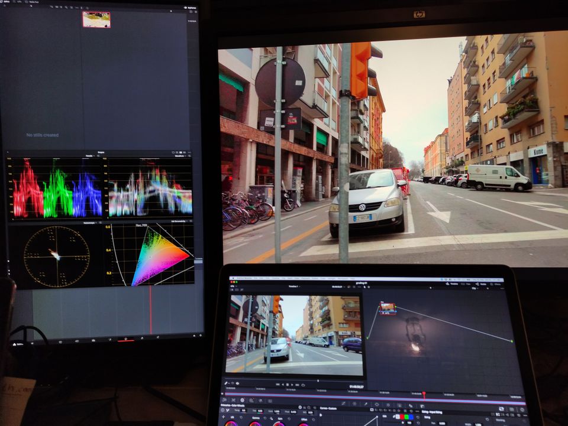
Task: Enable the green channel curve button
Action: [407, 417]
